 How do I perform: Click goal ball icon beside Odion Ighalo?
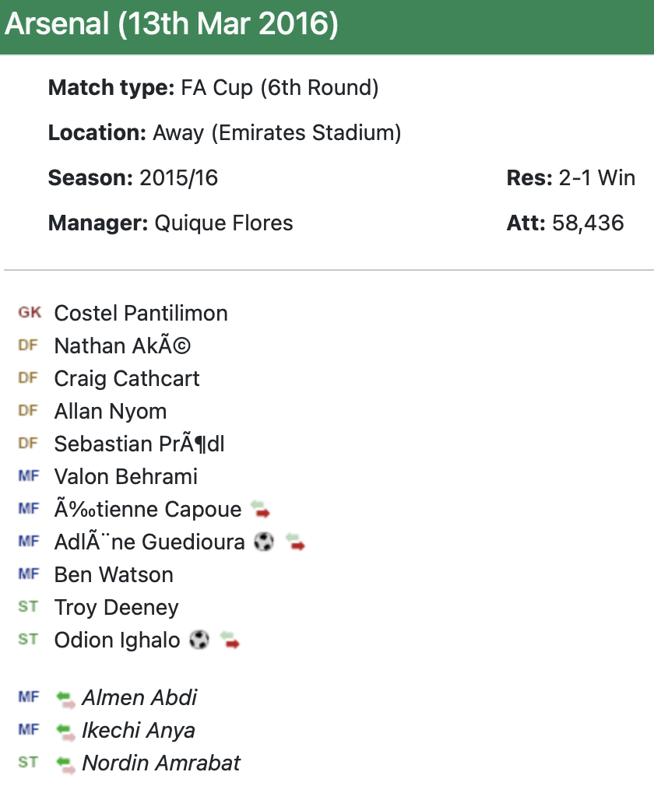pos(200,640)
